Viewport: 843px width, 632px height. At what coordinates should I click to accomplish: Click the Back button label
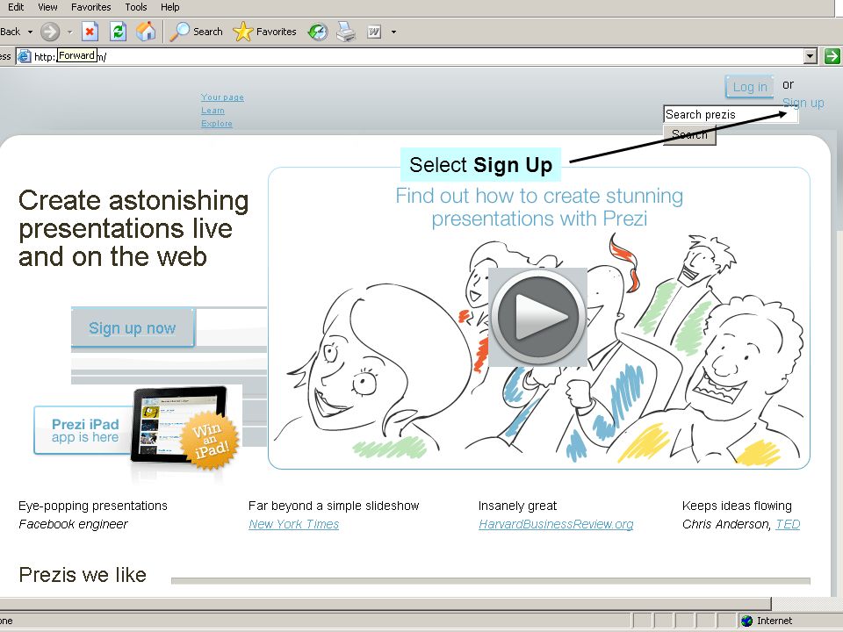point(11,32)
